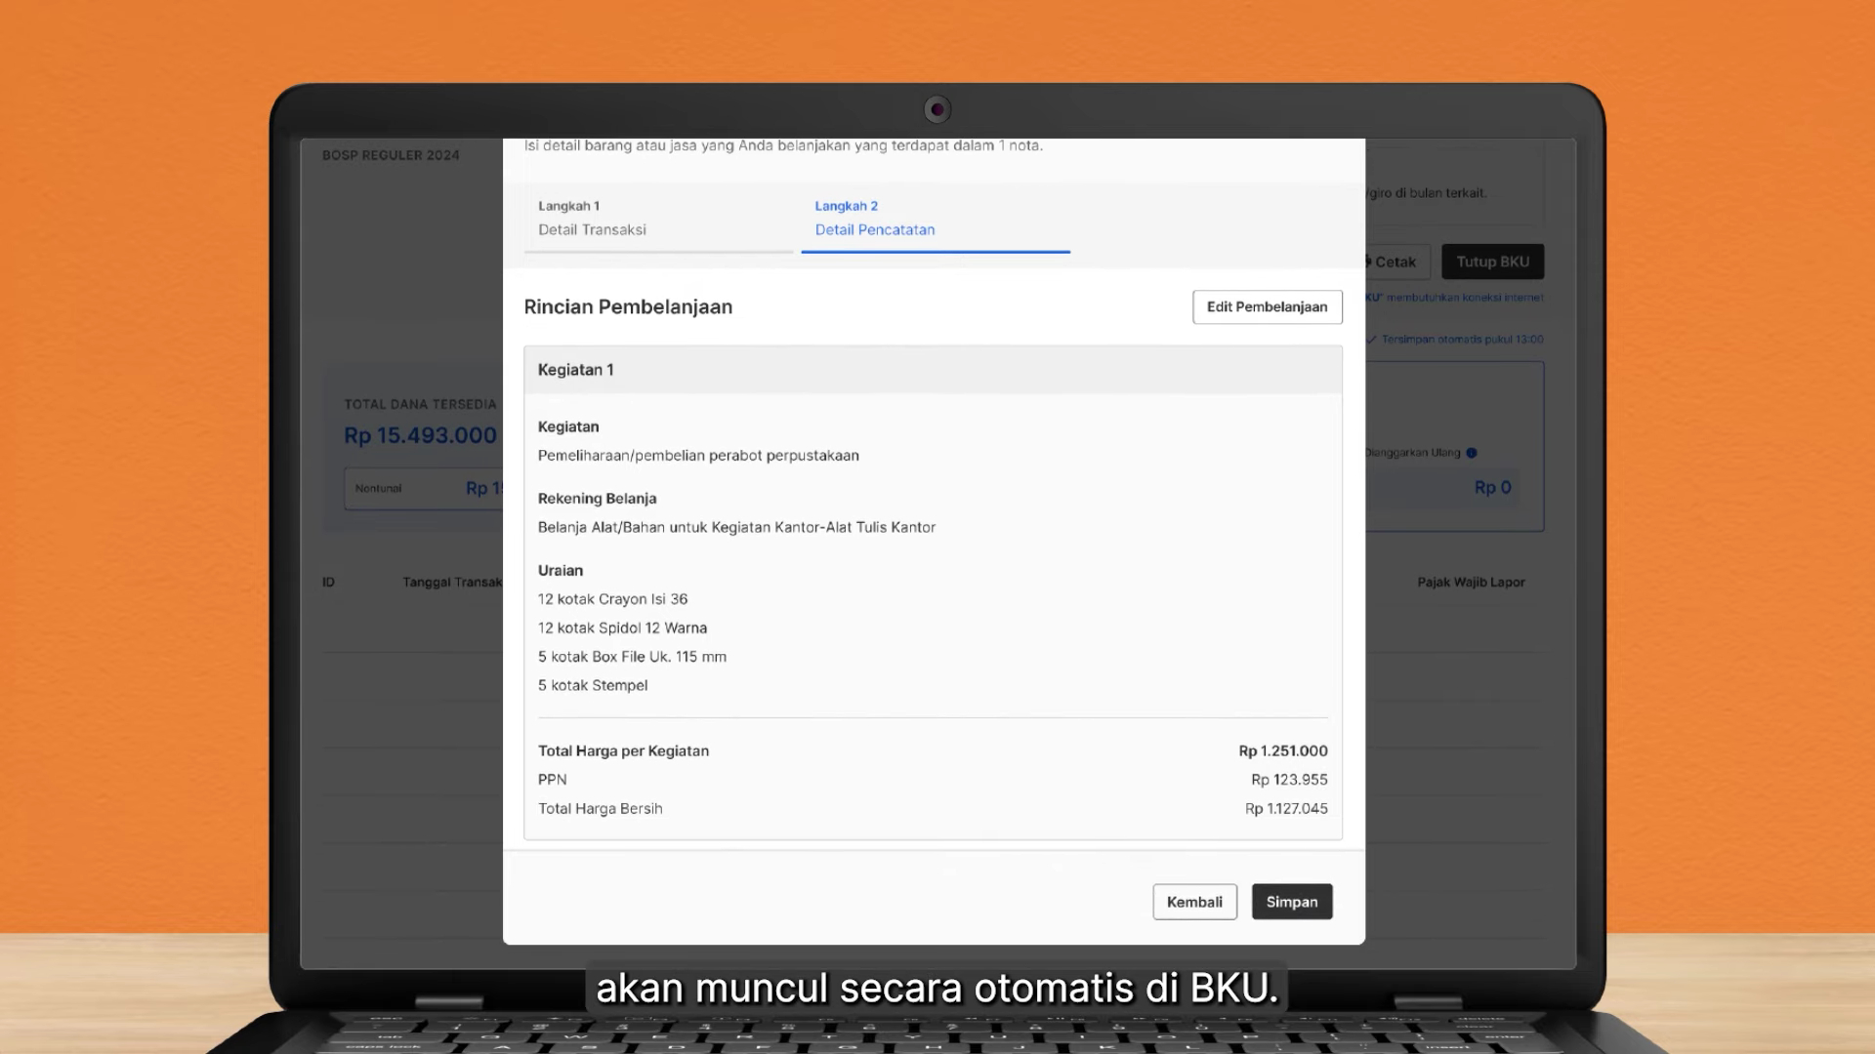Click PPN value Rp 123.955
Screen dimensions: 1875x1054
click(1289, 780)
